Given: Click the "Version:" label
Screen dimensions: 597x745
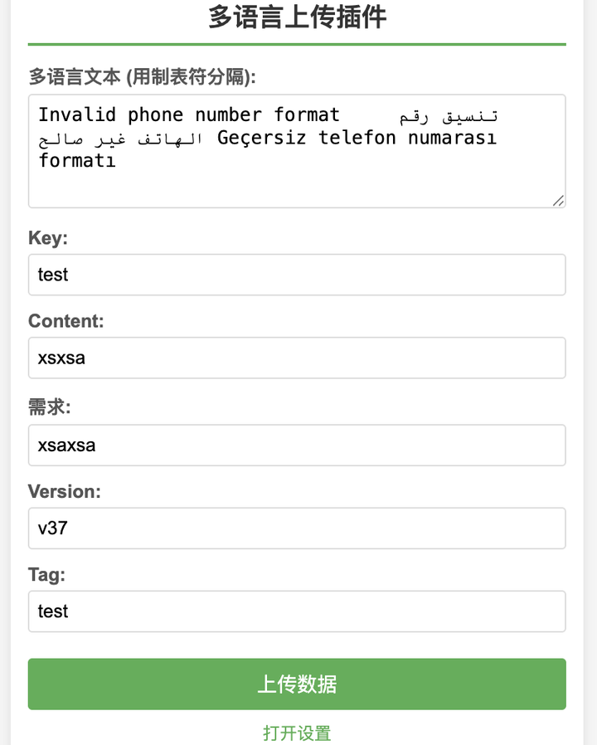Looking at the screenshot, I should 65,491.
